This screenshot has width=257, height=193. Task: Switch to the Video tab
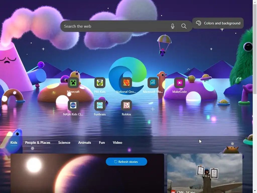tap(117, 143)
